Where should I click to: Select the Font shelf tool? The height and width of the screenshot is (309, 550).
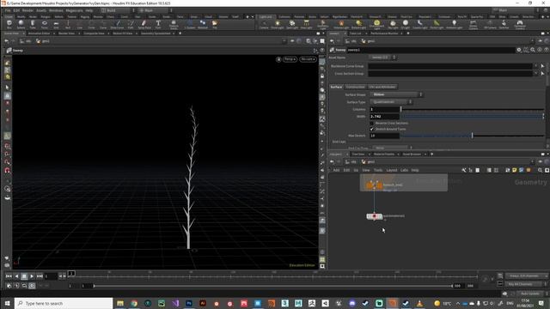158,24
